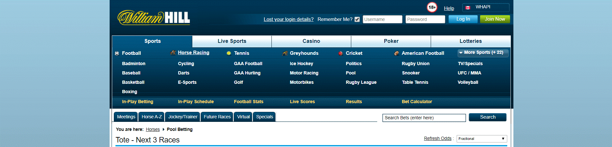Open the Lotteries tab
This screenshot has width=612, height=147.
(471, 41)
